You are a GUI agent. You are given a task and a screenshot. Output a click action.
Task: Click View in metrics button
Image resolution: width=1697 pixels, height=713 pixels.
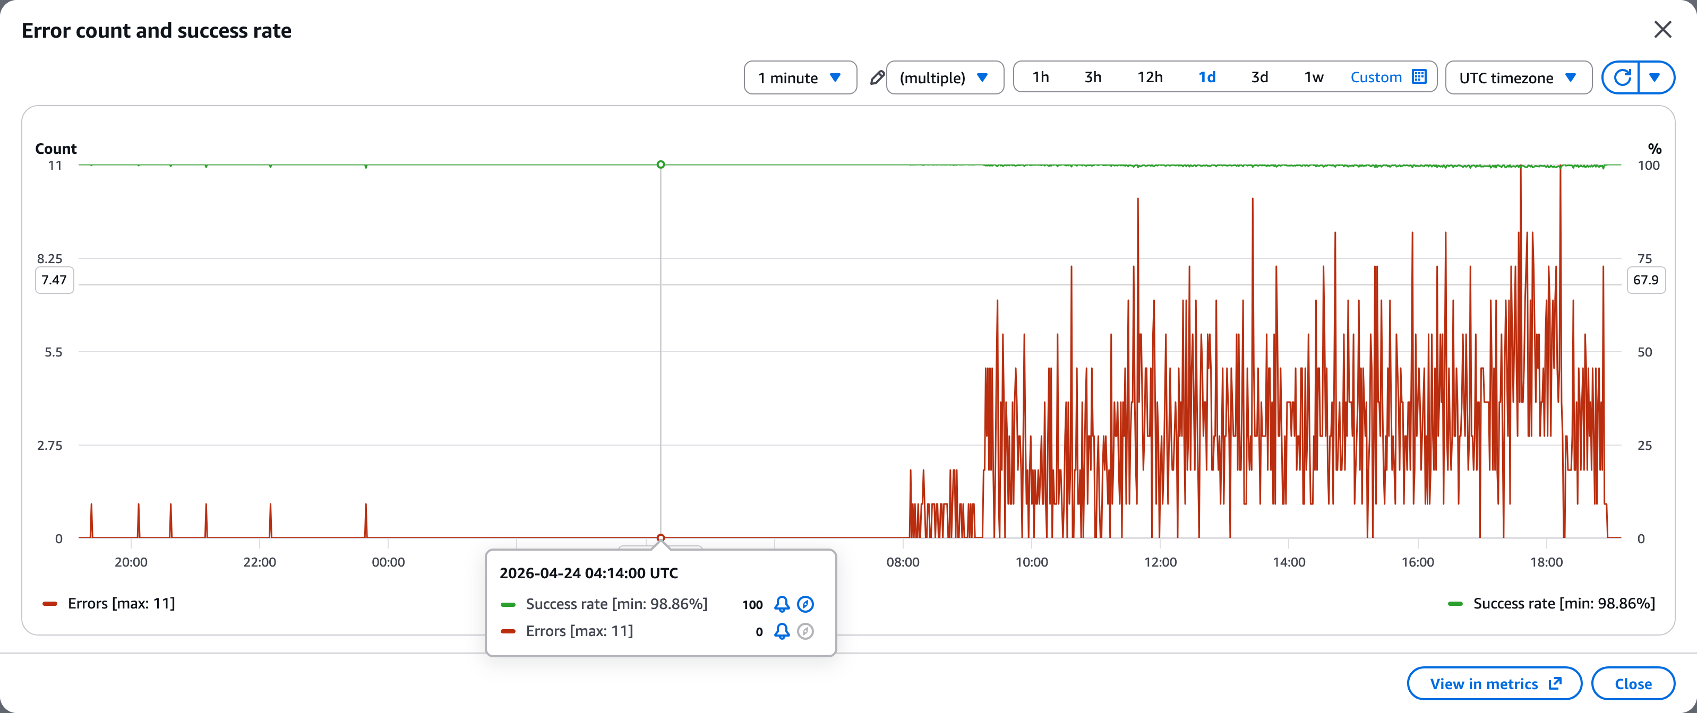pos(1494,683)
